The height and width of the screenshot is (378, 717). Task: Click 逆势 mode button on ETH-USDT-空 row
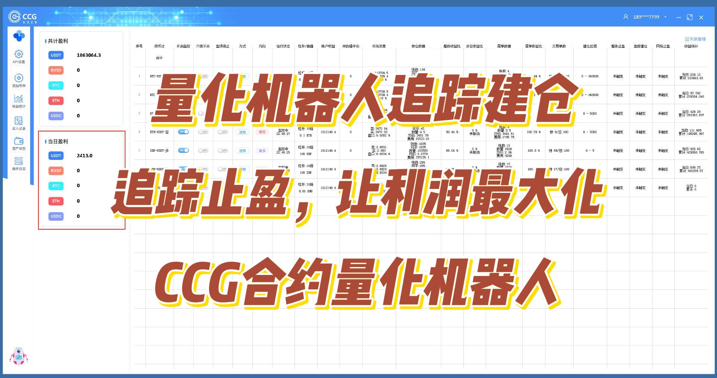pos(242,132)
